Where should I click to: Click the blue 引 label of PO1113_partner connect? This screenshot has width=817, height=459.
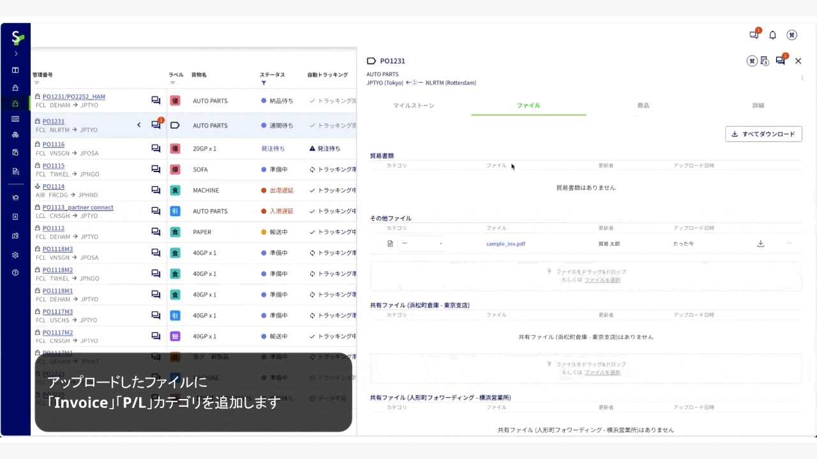coord(175,211)
